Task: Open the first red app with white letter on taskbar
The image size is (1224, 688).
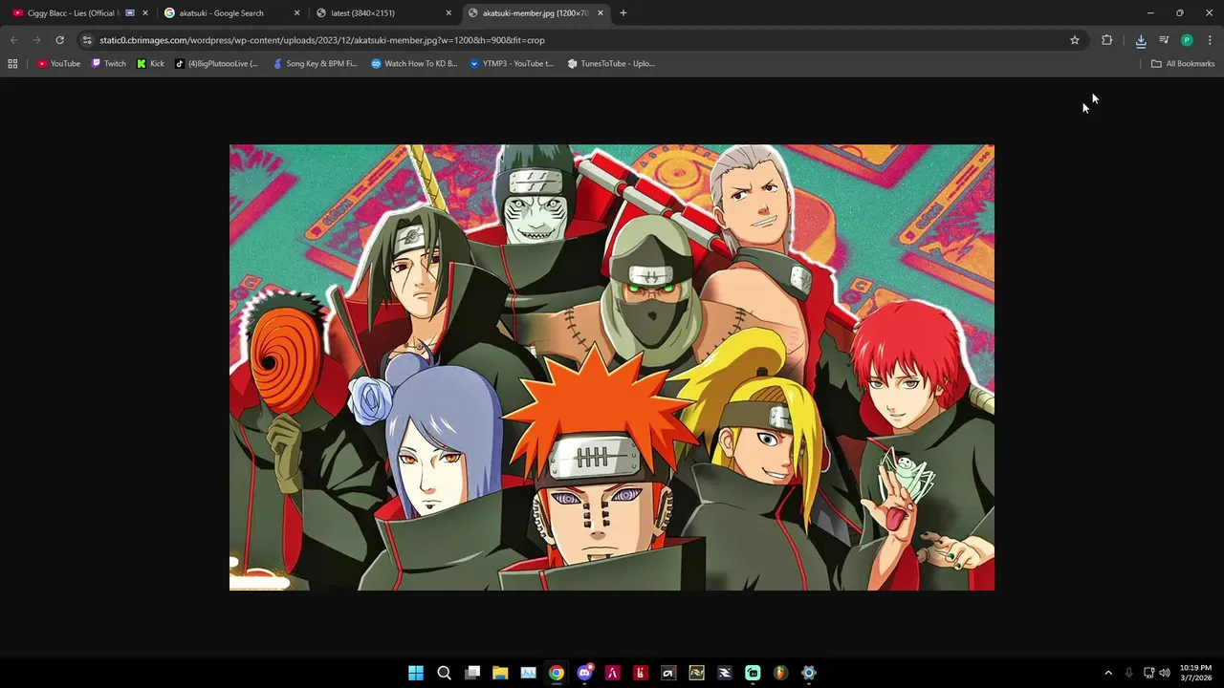Action: 612,673
